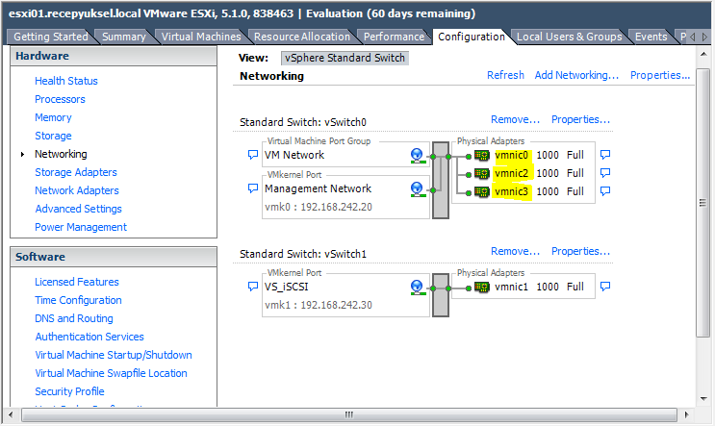Open Virtual Machine Swapfile Location
Screen dimensions: 715x426
point(111,373)
